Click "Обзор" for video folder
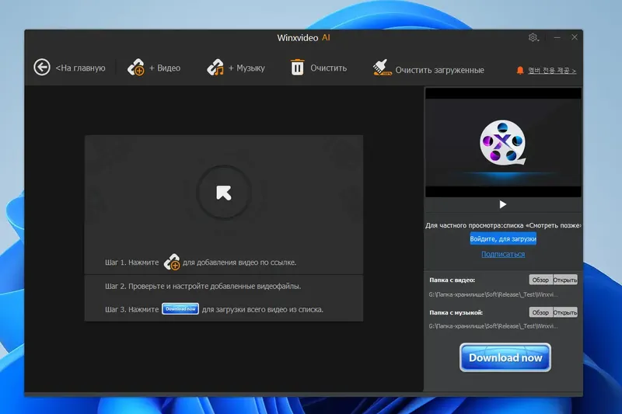This screenshot has height=414, width=622. 540,280
